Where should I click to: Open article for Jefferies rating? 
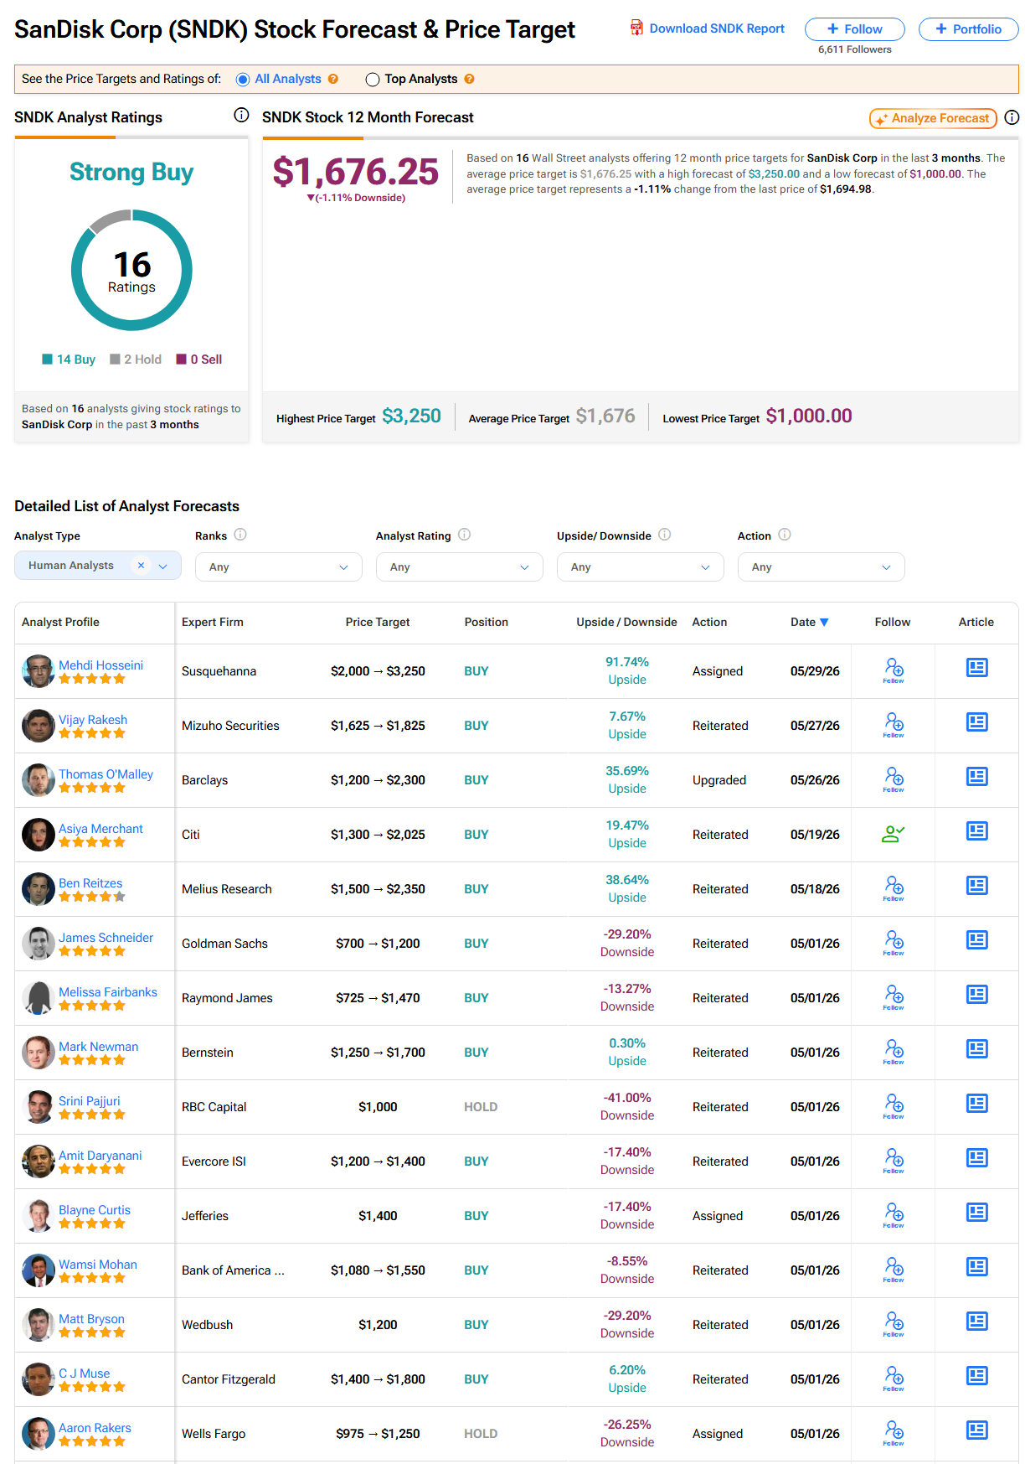point(977,1213)
